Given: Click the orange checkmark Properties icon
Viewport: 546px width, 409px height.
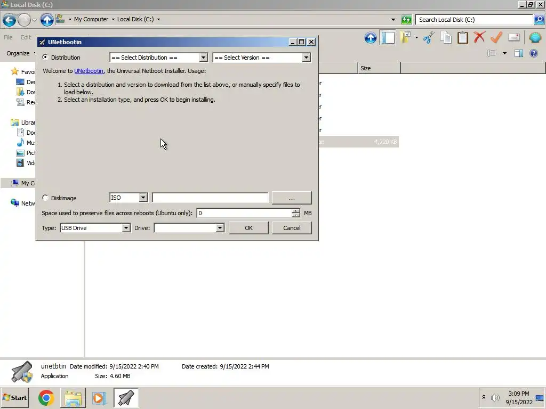Looking at the screenshot, I should coord(496,37).
